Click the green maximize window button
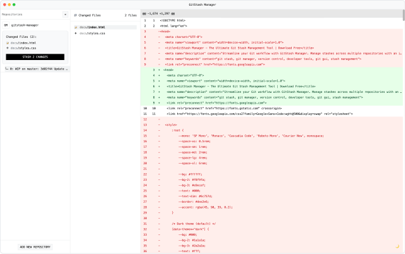Screen dimensions: 405x254 [x=14, y=4]
